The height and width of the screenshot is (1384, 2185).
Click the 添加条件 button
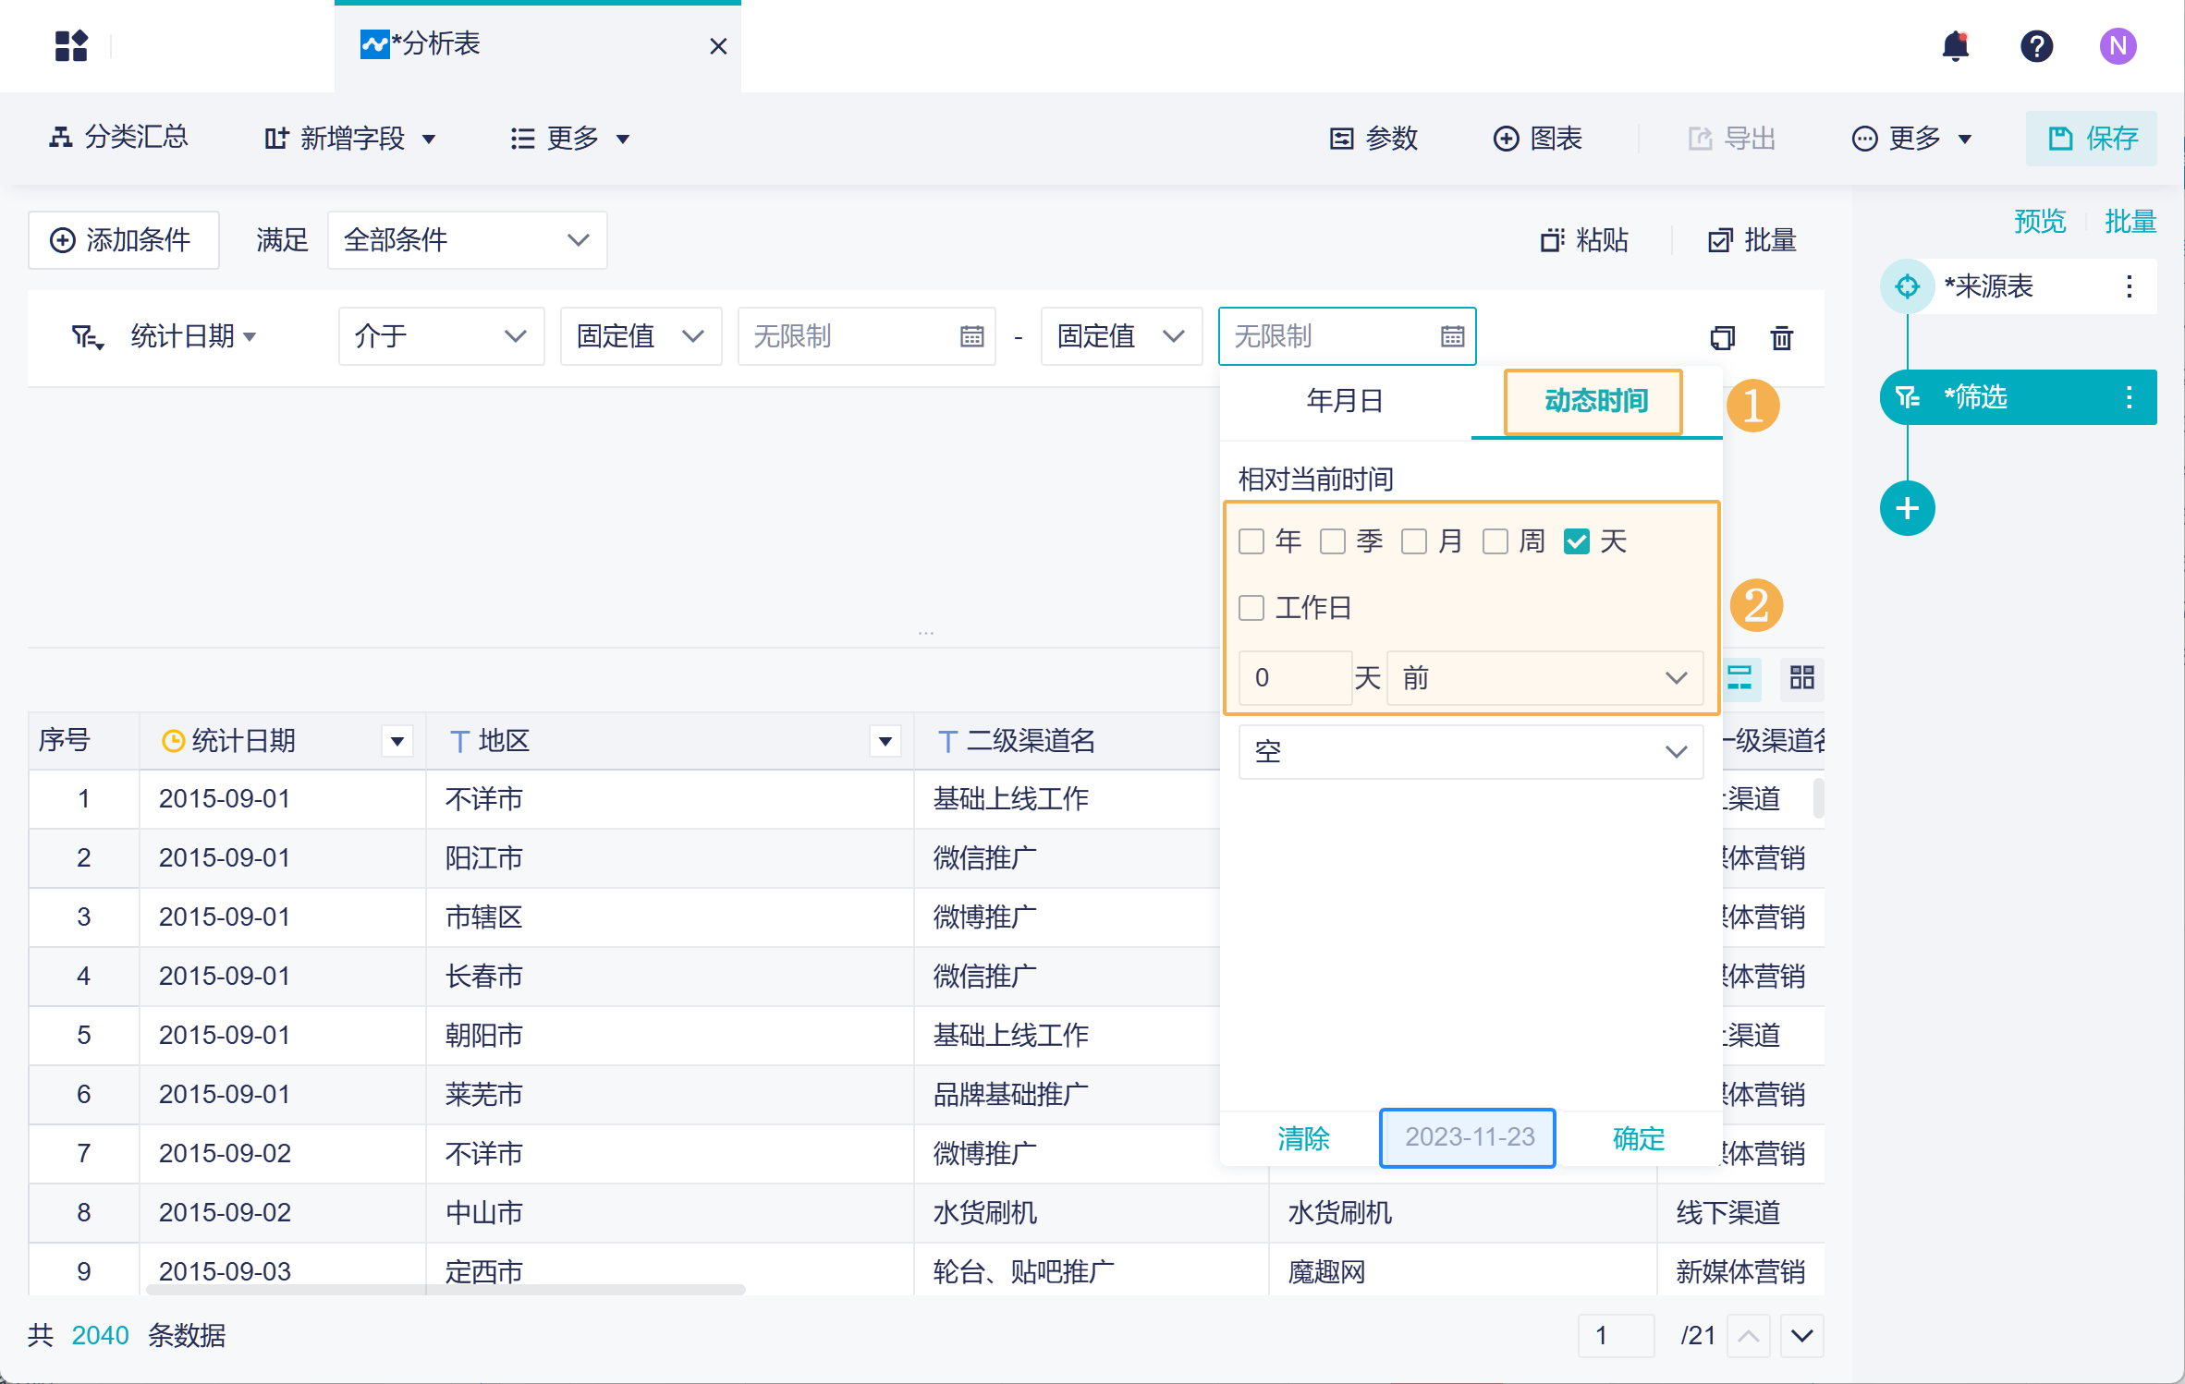[x=123, y=240]
